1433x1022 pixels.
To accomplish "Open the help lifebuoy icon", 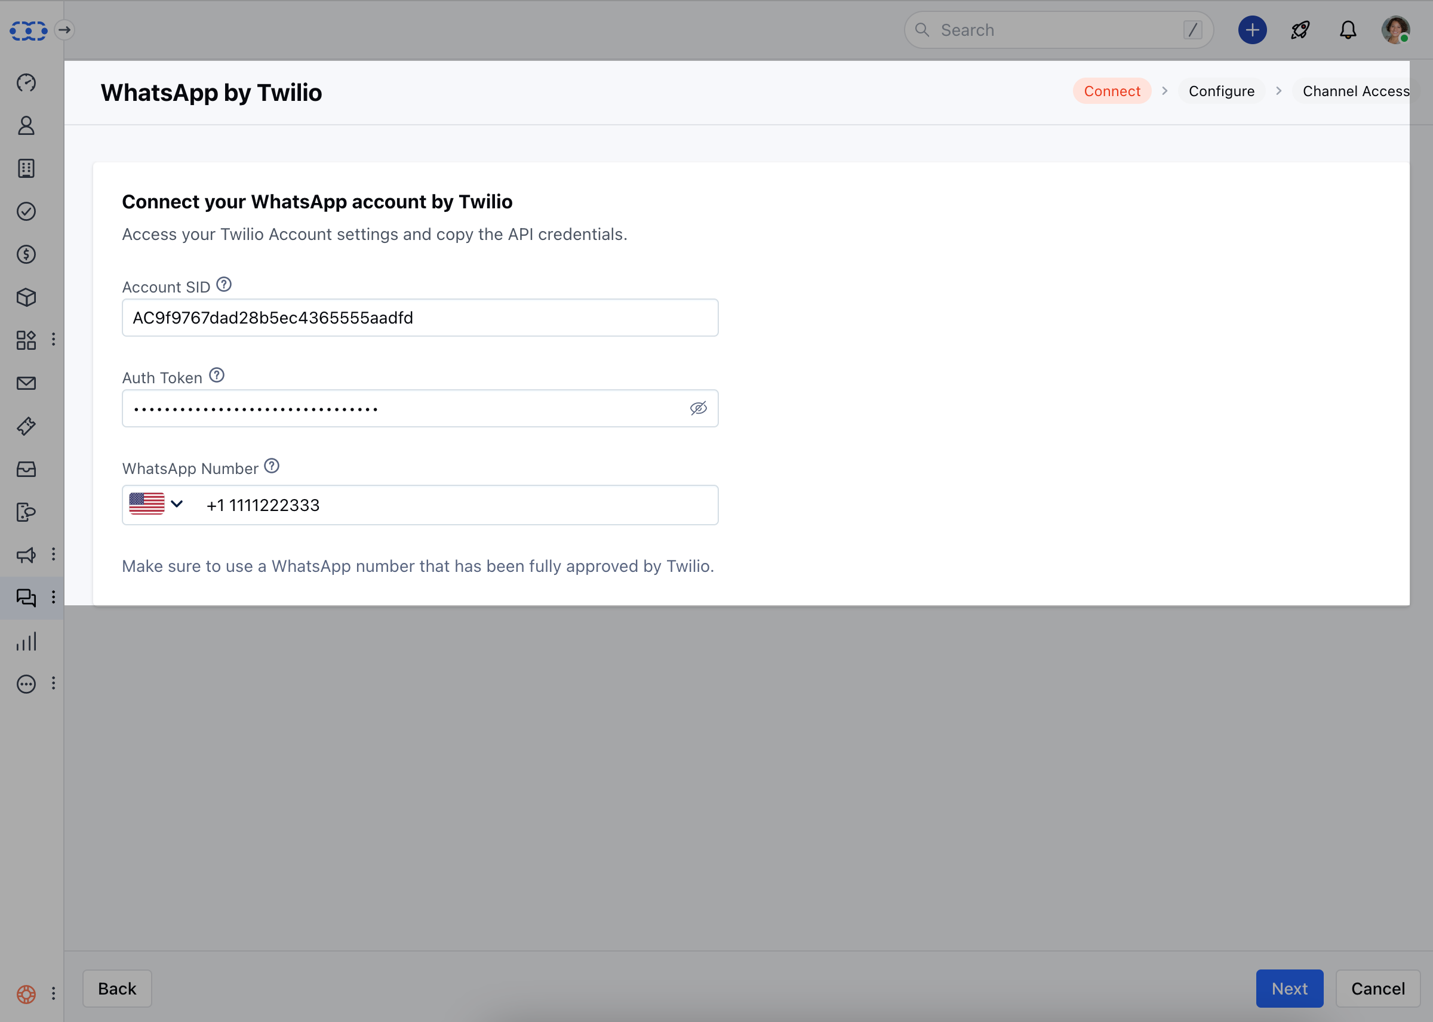I will 26,994.
